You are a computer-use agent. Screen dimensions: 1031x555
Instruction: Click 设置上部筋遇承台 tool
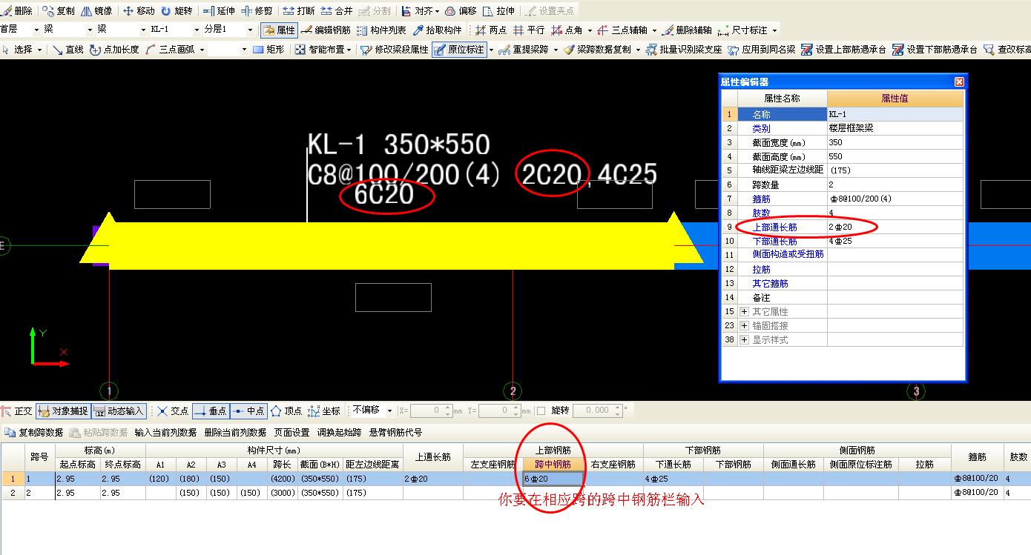coord(843,50)
